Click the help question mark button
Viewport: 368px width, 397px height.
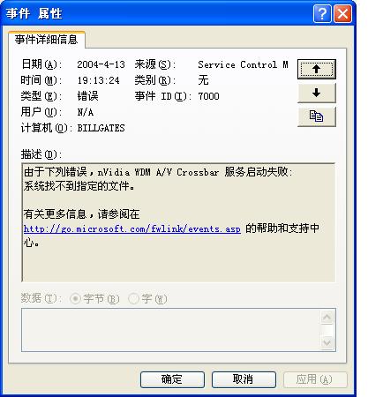(322, 13)
